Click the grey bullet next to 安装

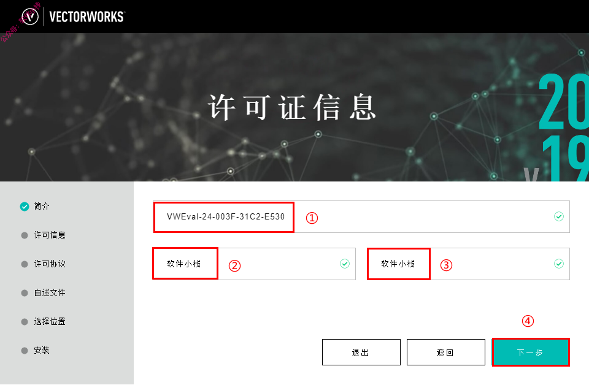coord(25,351)
